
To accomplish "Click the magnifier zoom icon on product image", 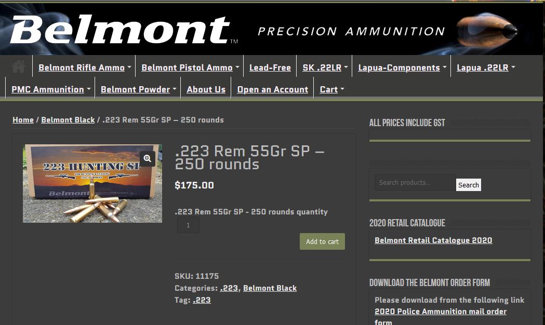I will pos(148,159).
